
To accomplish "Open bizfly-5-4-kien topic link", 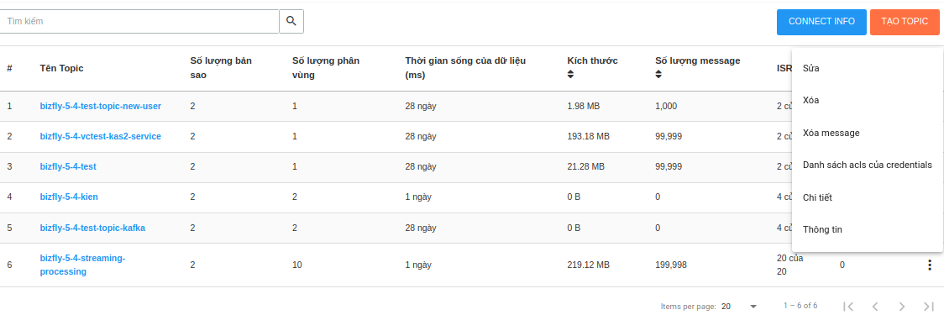I will [69, 197].
